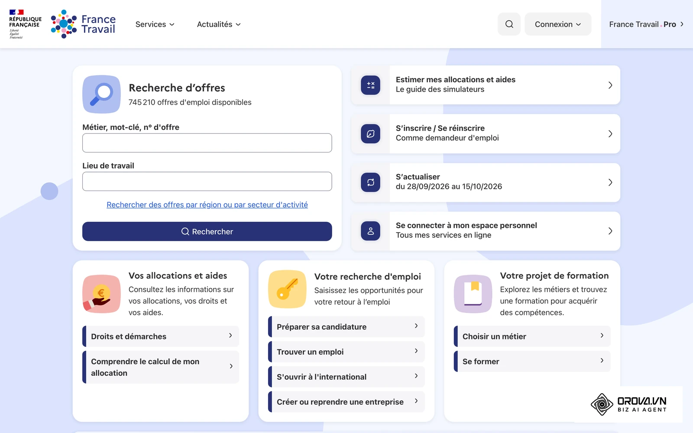Screen dimensions: 693x433
Task: Click chevron on S'actualiser card
Action: coord(610,182)
